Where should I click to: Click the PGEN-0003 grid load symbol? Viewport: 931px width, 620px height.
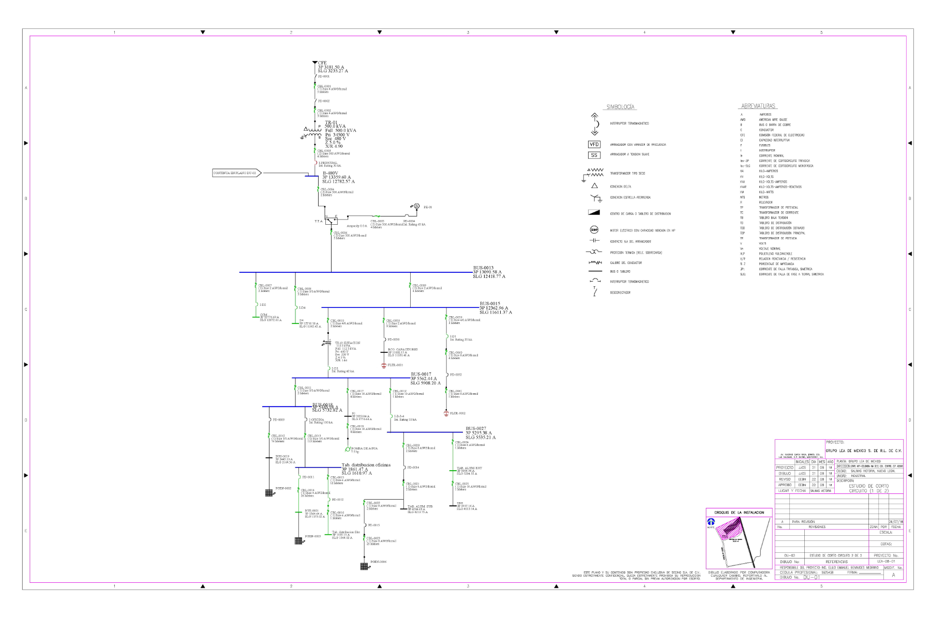coord(298,540)
